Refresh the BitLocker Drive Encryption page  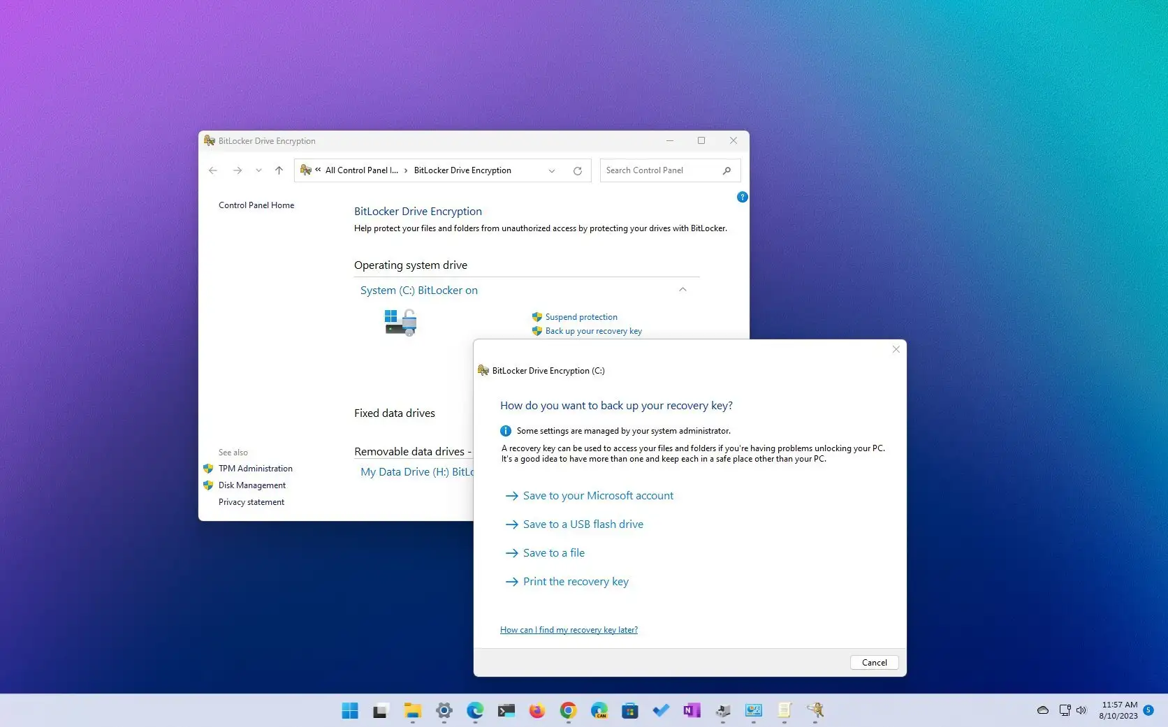(578, 171)
